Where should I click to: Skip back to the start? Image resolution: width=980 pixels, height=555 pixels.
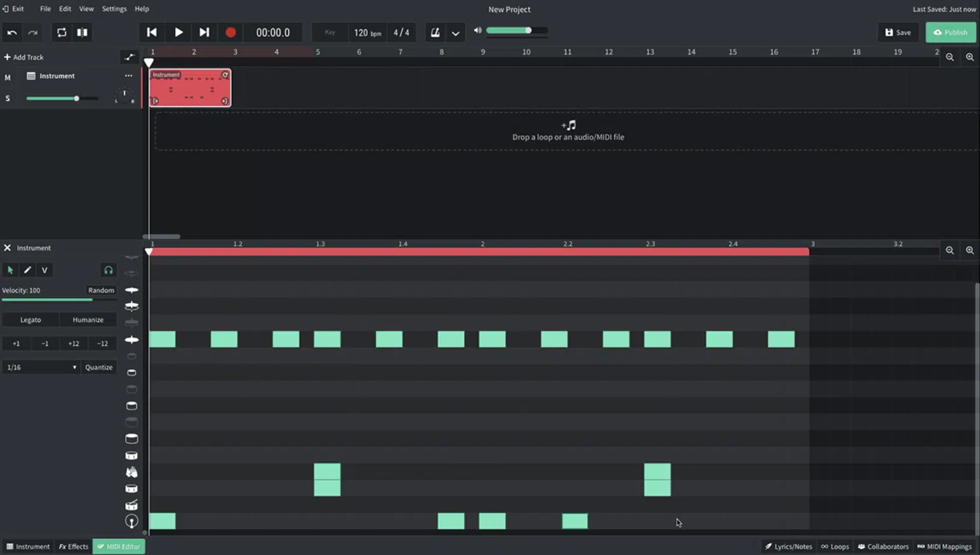pyautogui.click(x=152, y=33)
